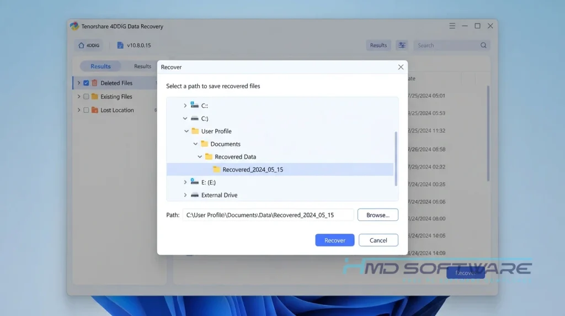Viewport: 565px width, 316px height.
Task: Click the 7/26/2024 08:58 date cell
Action: [427, 149]
